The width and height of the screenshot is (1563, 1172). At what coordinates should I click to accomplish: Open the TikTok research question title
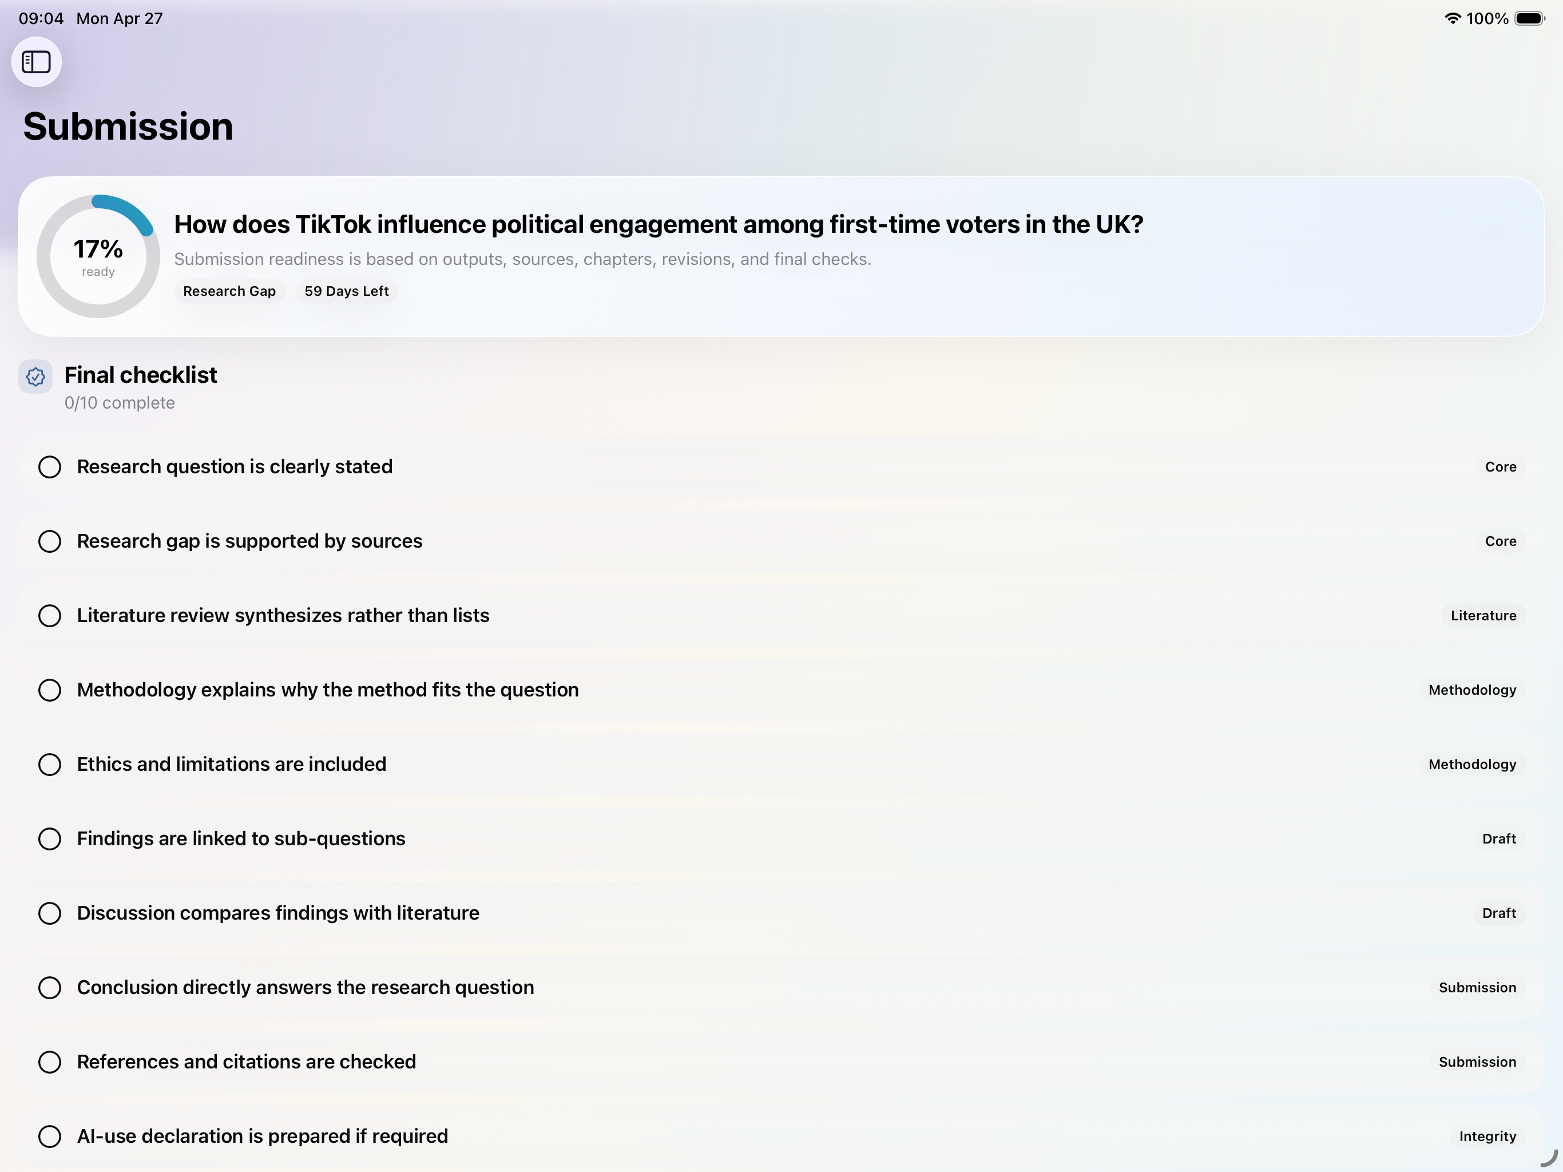pos(658,225)
